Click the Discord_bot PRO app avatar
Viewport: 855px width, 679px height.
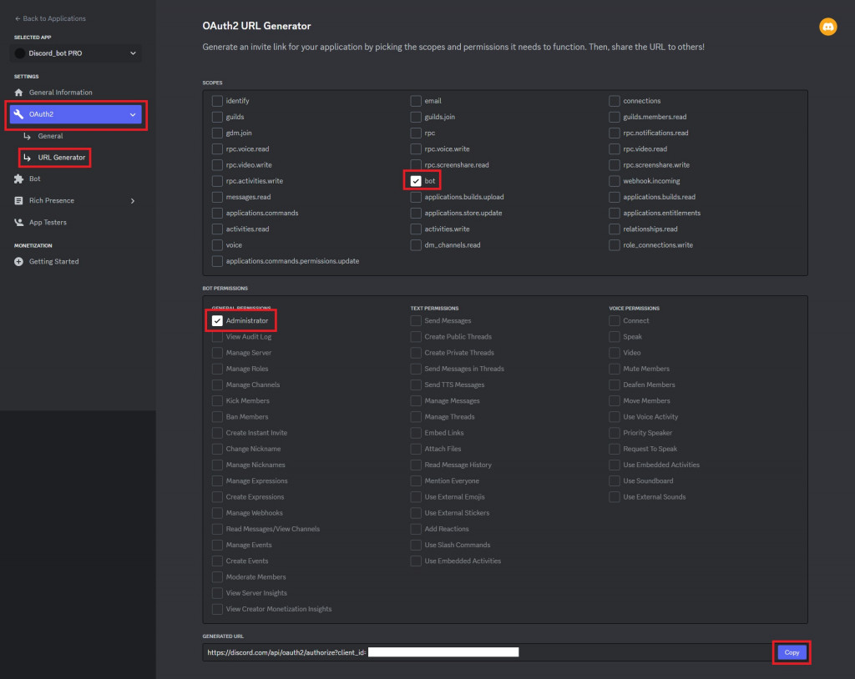coord(20,53)
